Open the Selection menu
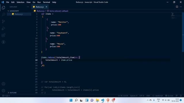The height and width of the screenshot is (103, 184). (x=20, y=2)
